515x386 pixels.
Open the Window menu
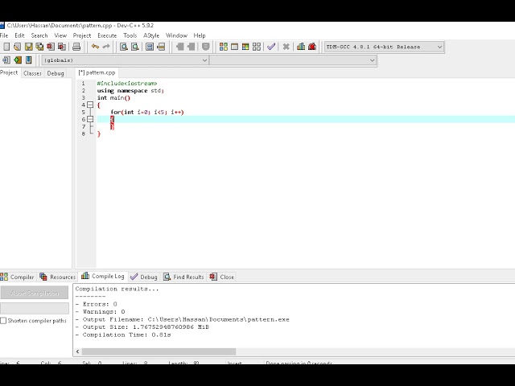[x=176, y=35]
